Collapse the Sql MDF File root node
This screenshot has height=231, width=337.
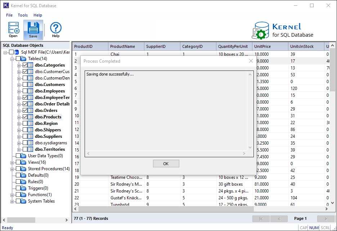[5, 52]
